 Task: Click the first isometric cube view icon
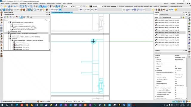point(1,10)
